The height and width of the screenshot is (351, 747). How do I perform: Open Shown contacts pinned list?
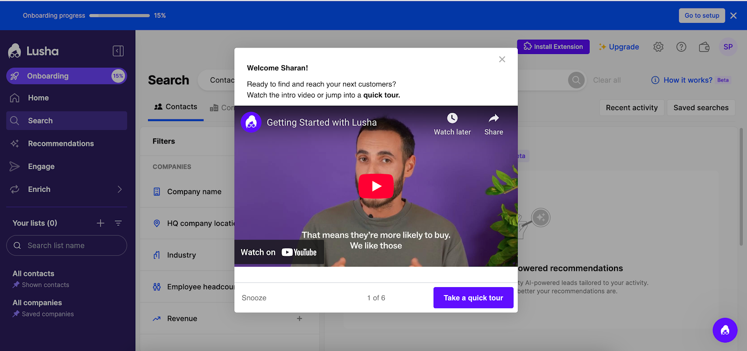coord(41,285)
